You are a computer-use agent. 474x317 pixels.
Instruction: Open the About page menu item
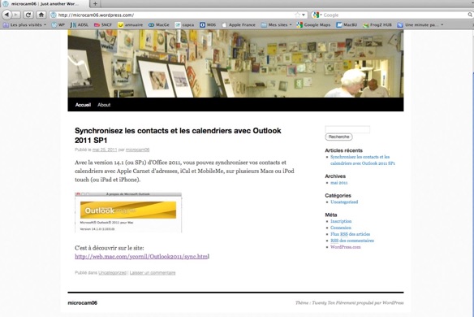click(x=104, y=105)
